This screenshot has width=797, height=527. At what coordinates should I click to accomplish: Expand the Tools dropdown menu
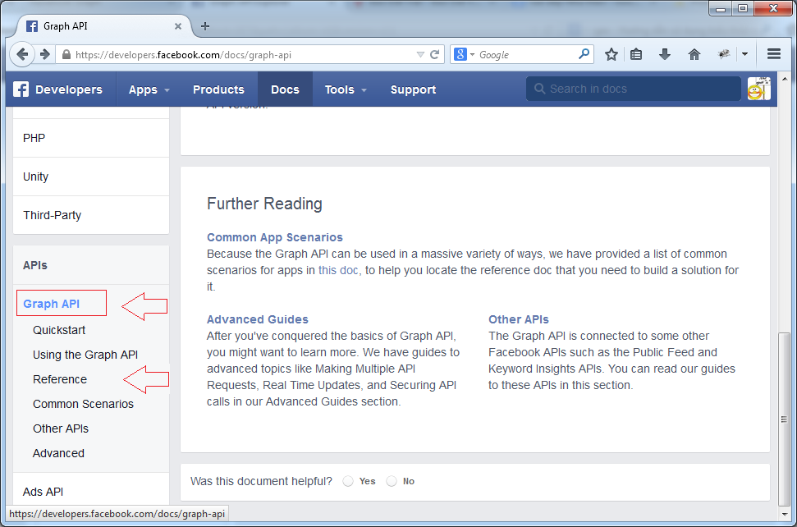tap(346, 89)
